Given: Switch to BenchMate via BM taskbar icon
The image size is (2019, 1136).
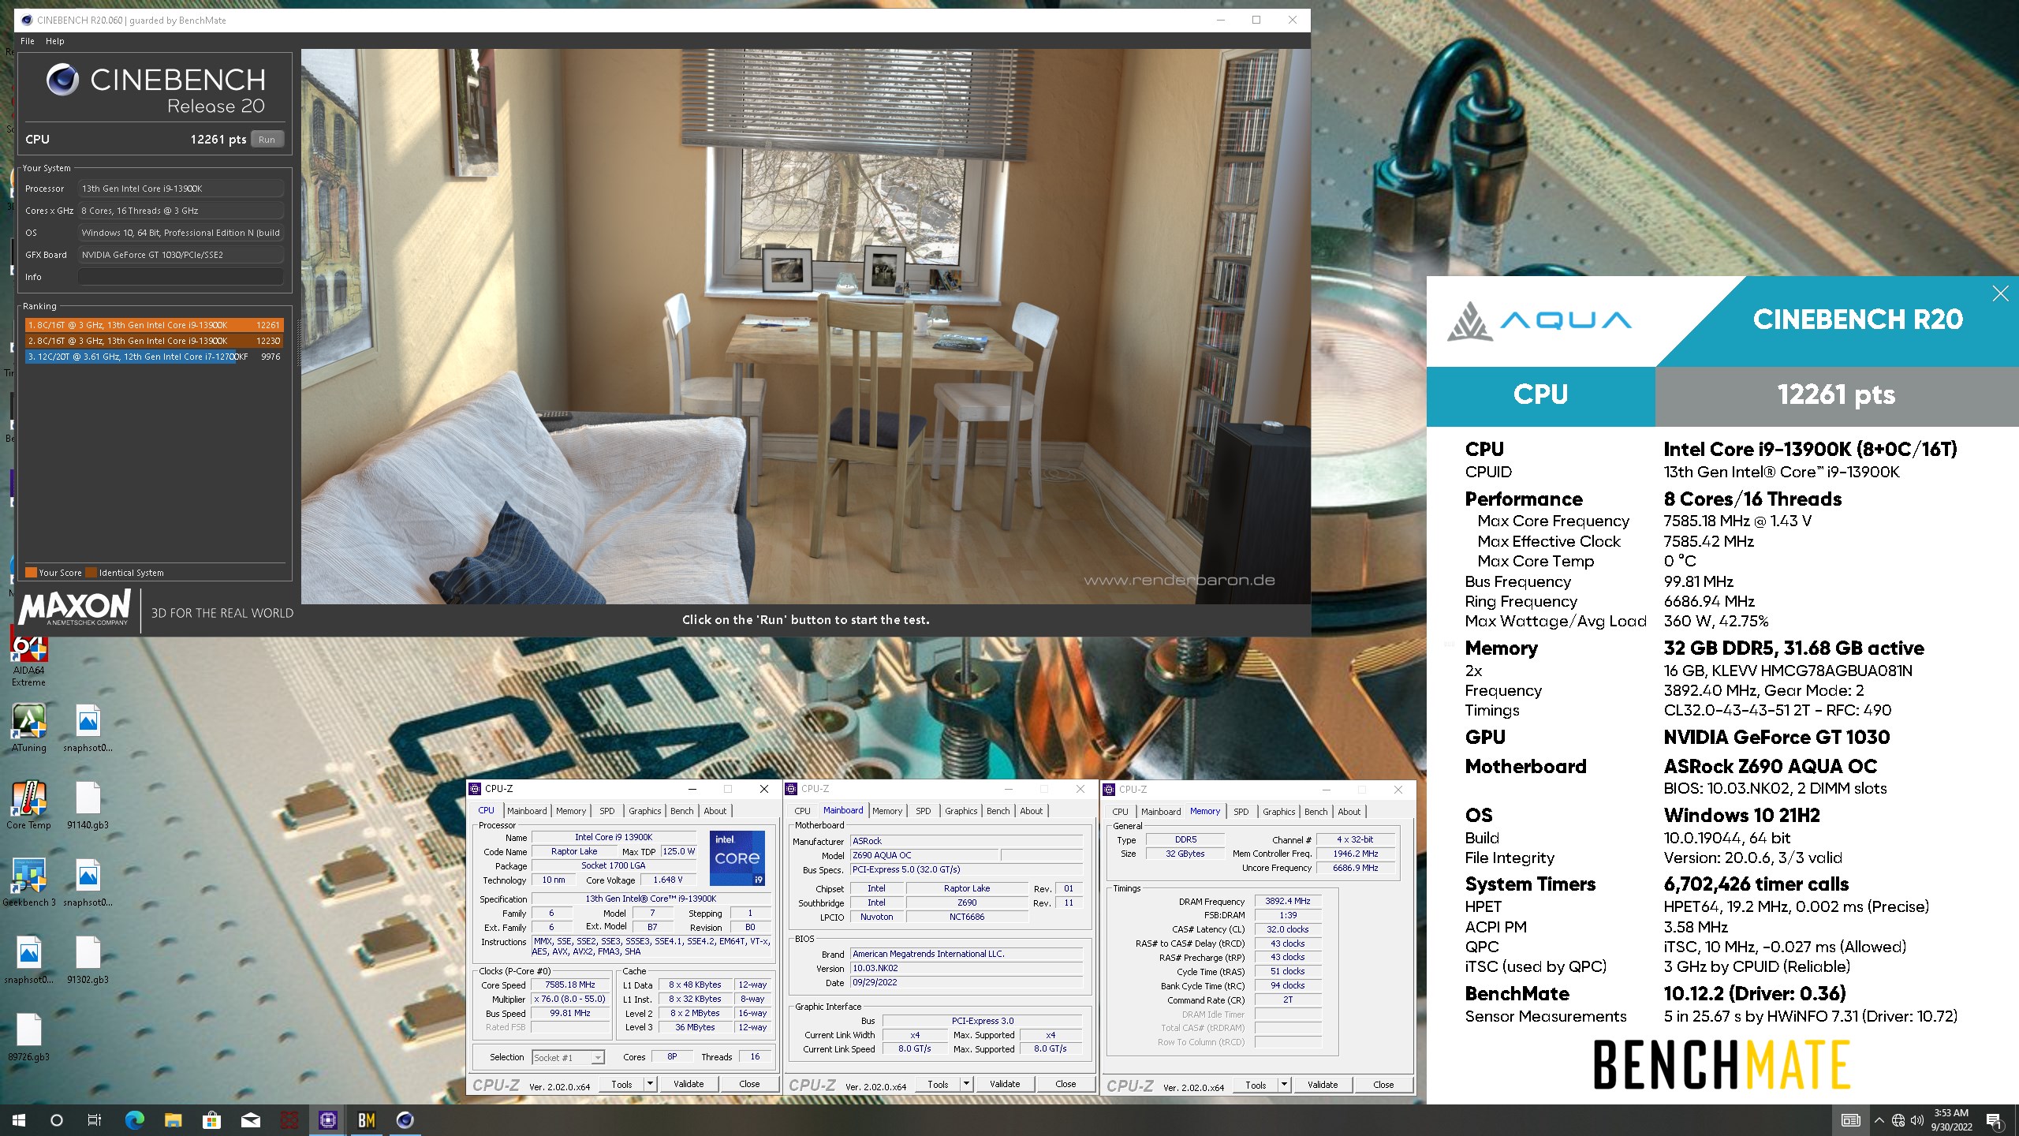Looking at the screenshot, I should coord(367,1120).
